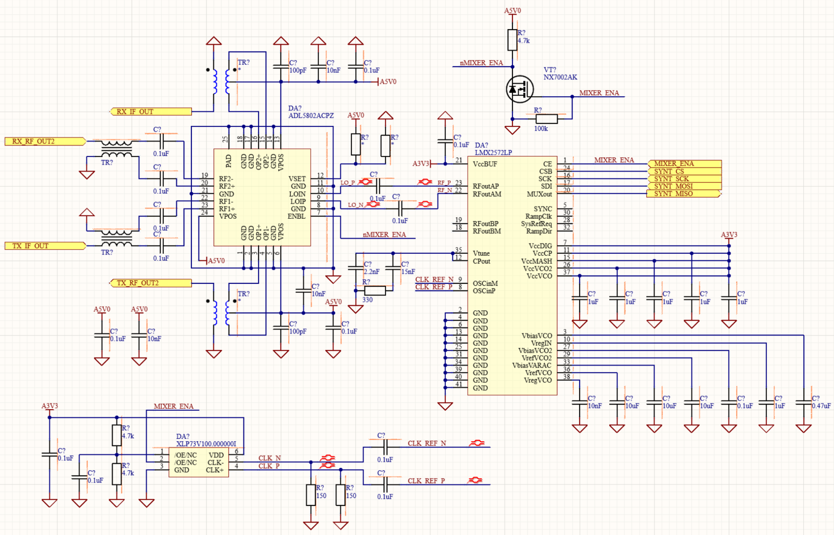Click the 4.7k pull-up resistor under top A5V0

point(512,40)
